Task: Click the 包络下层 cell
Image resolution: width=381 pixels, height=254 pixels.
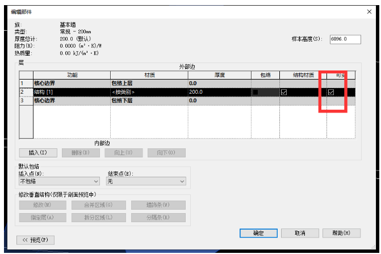Action: (x=149, y=101)
